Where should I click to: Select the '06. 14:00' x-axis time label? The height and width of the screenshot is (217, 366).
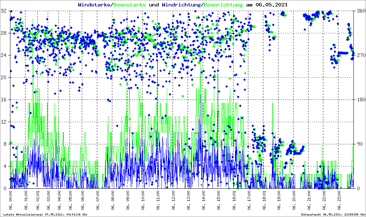[203, 201]
